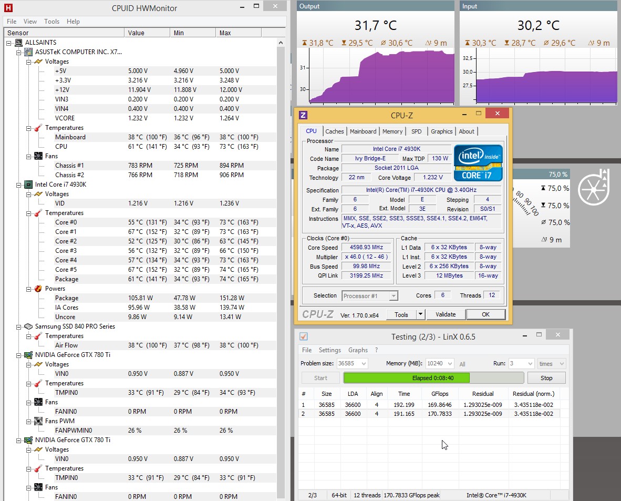The width and height of the screenshot is (621, 501).
Task: Open the View menu in HWMonitor
Action: [x=30, y=22]
